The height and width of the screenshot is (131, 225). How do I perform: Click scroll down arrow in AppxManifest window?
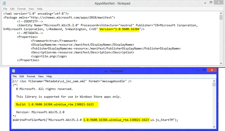tap(221, 63)
